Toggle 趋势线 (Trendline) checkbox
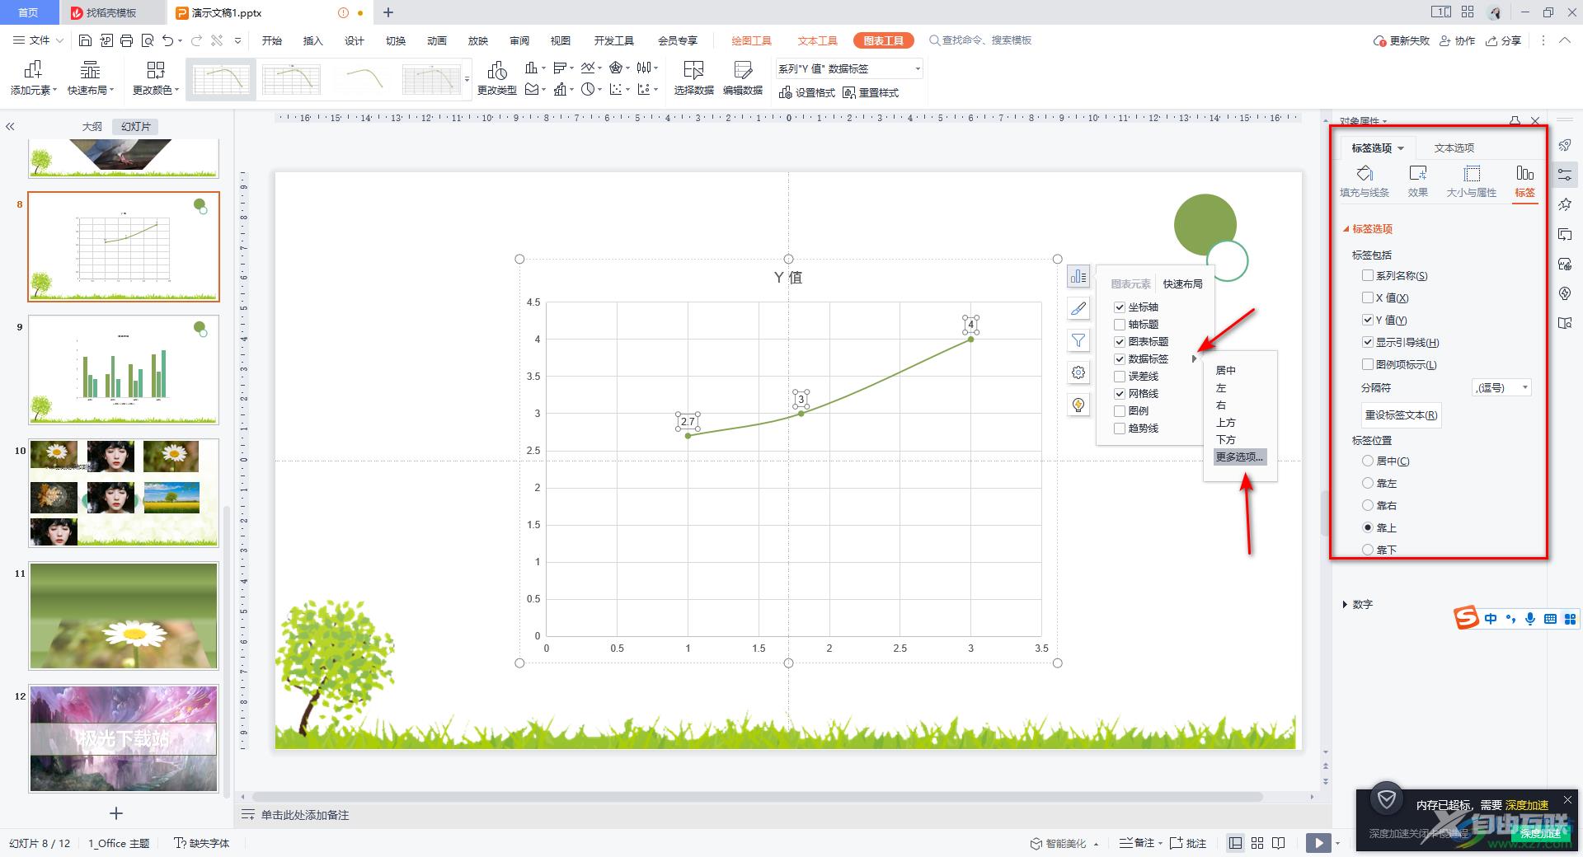The height and width of the screenshot is (857, 1583). (x=1120, y=428)
